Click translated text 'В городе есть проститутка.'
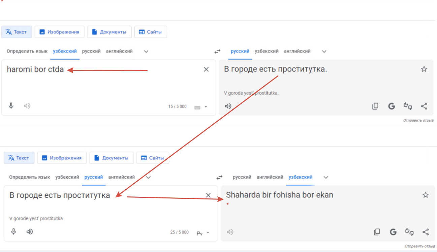Screen dimensions: 437x252 point(276,69)
